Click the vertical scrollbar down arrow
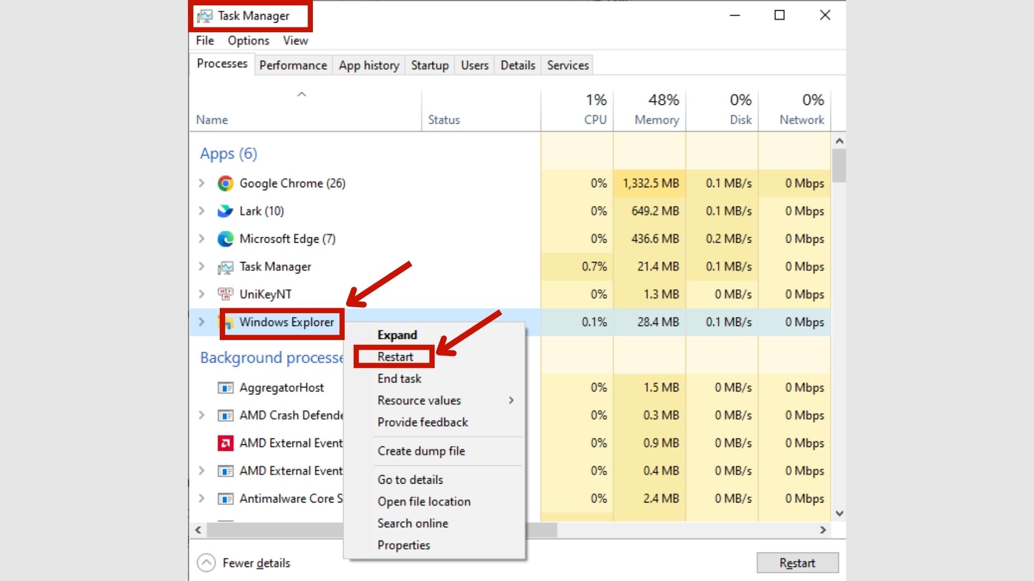 point(839,514)
